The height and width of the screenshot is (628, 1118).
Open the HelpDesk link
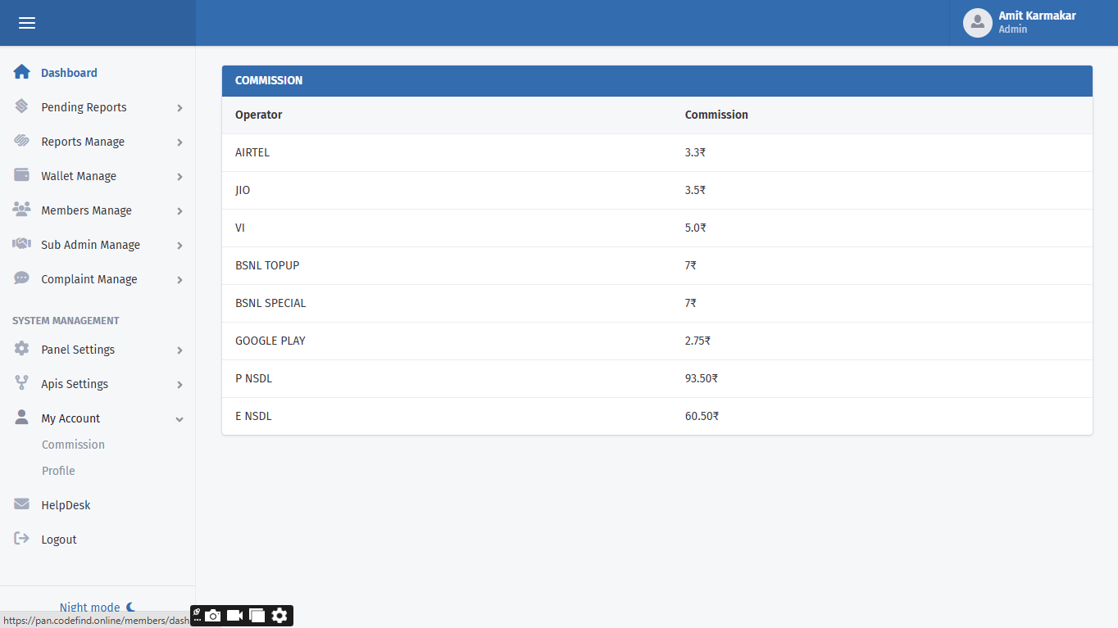(66, 505)
